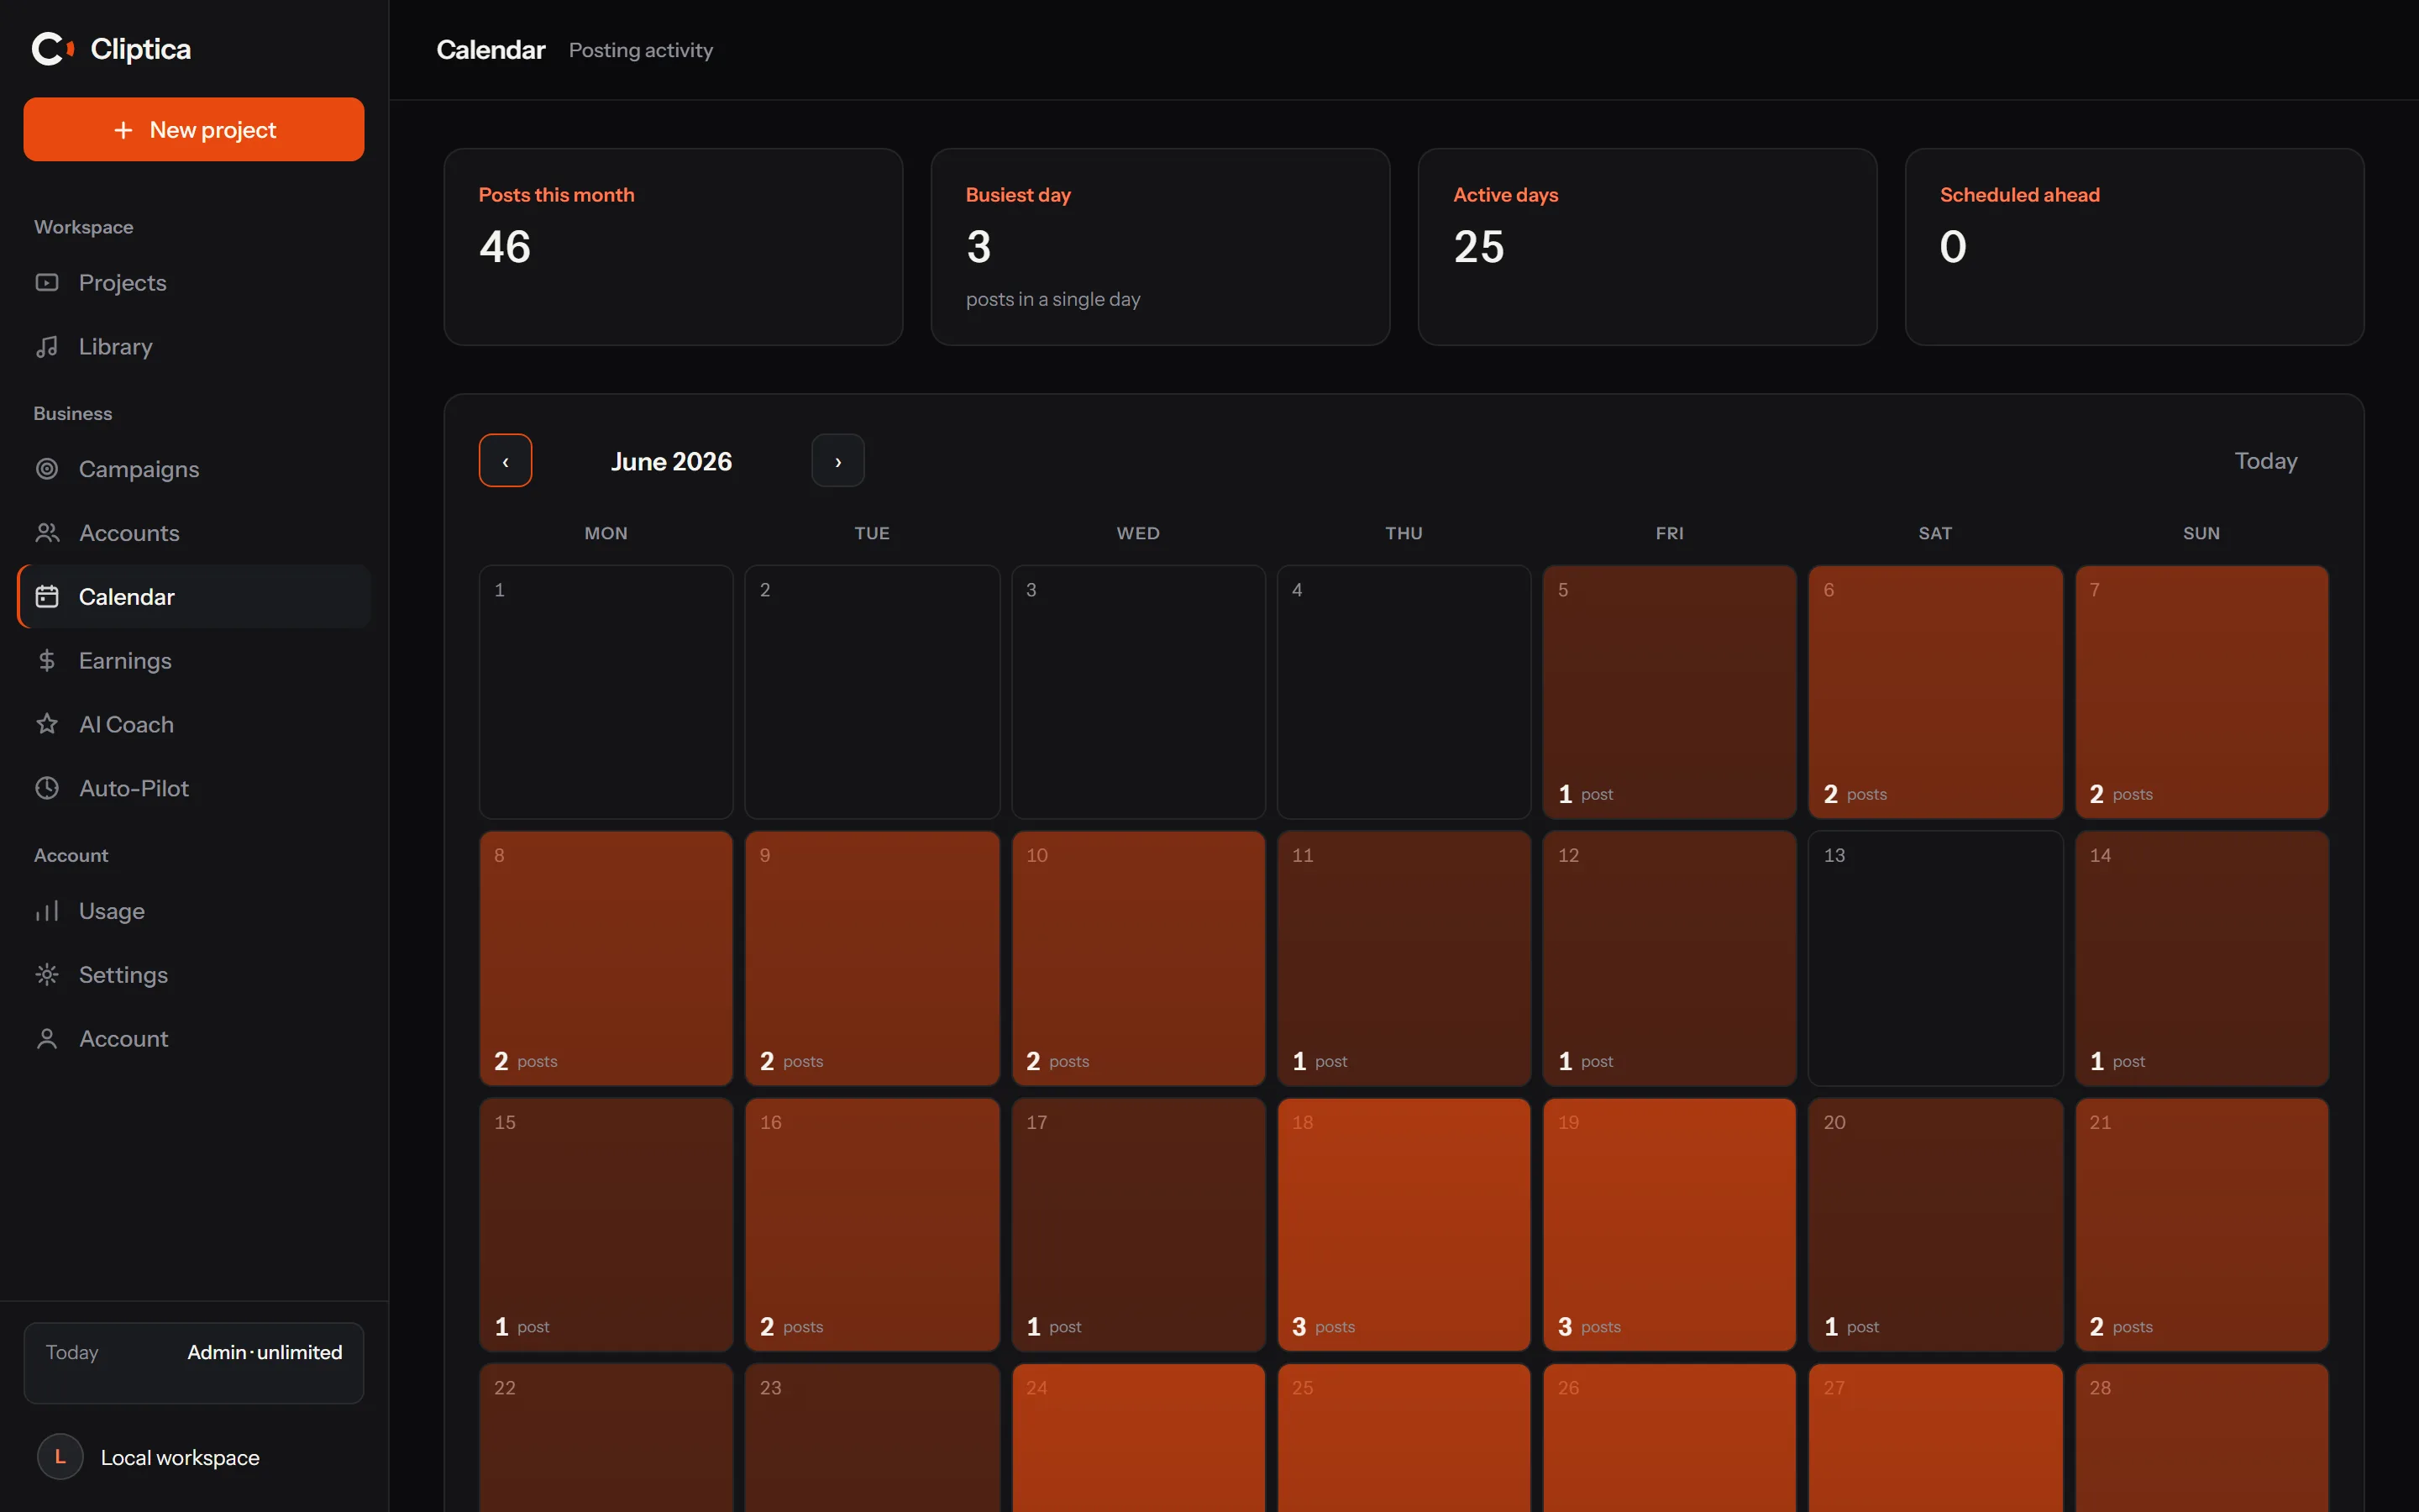Click the Admin · unlimited plan box

point(194,1363)
